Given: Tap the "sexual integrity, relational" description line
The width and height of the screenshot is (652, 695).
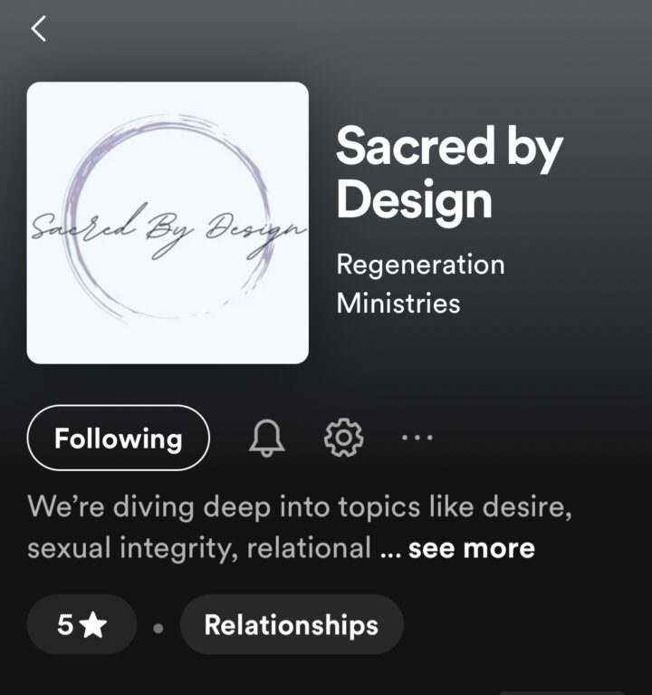Looking at the screenshot, I should click(x=199, y=548).
